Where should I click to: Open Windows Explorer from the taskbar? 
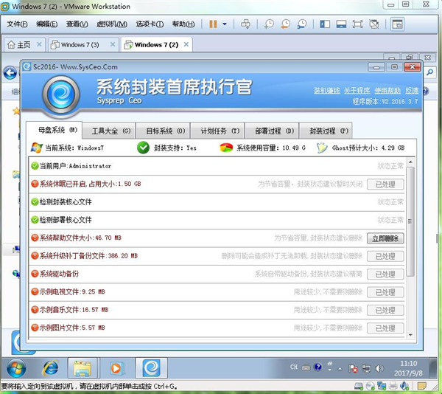point(82,368)
